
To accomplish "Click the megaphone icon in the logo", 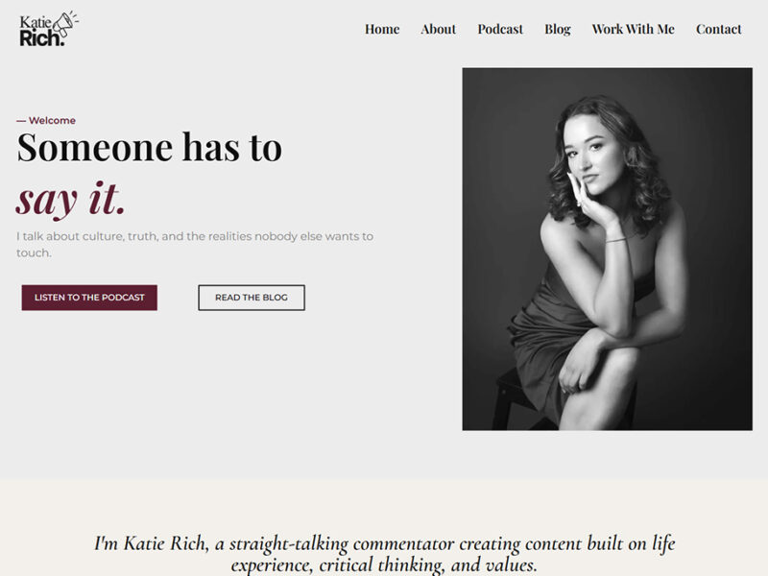I will click(65, 22).
